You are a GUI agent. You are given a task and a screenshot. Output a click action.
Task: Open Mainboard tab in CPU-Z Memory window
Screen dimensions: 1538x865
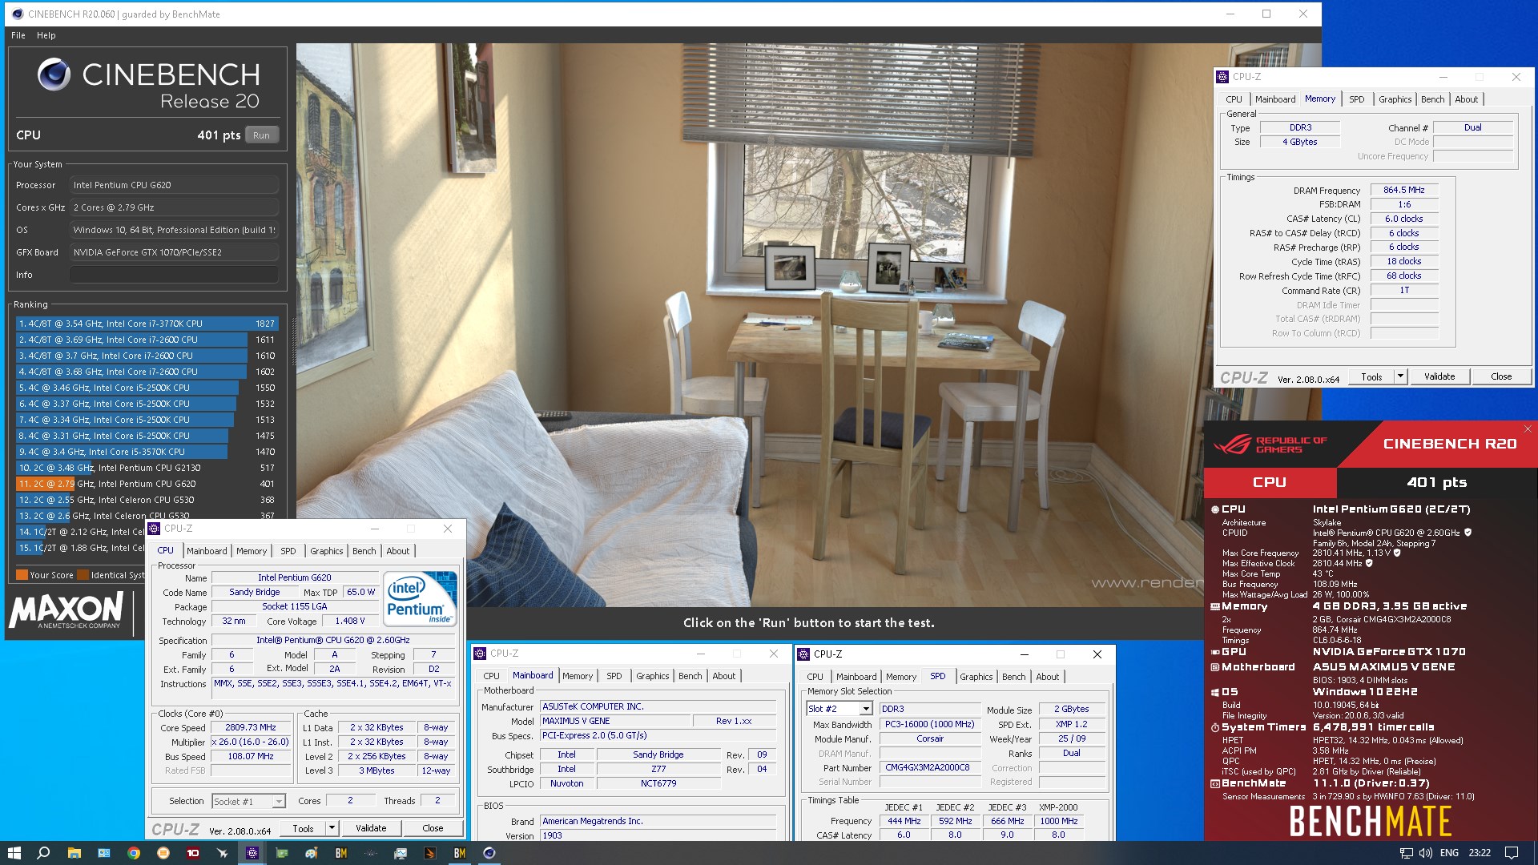click(x=1274, y=99)
